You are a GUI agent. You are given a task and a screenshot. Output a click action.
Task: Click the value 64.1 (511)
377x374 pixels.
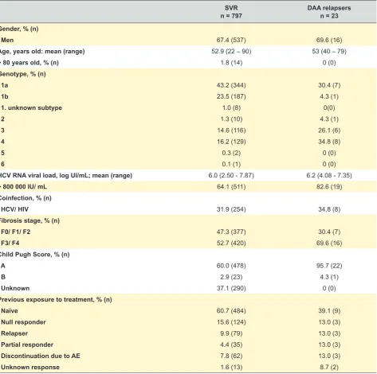[231, 187]
